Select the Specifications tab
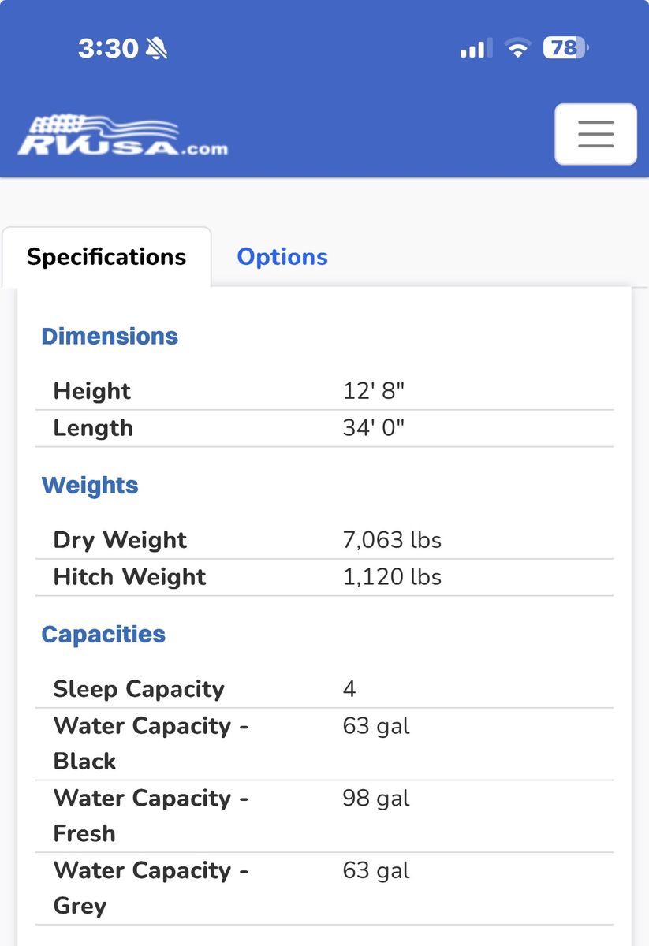The image size is (649, 946). (x=106, y=257)
